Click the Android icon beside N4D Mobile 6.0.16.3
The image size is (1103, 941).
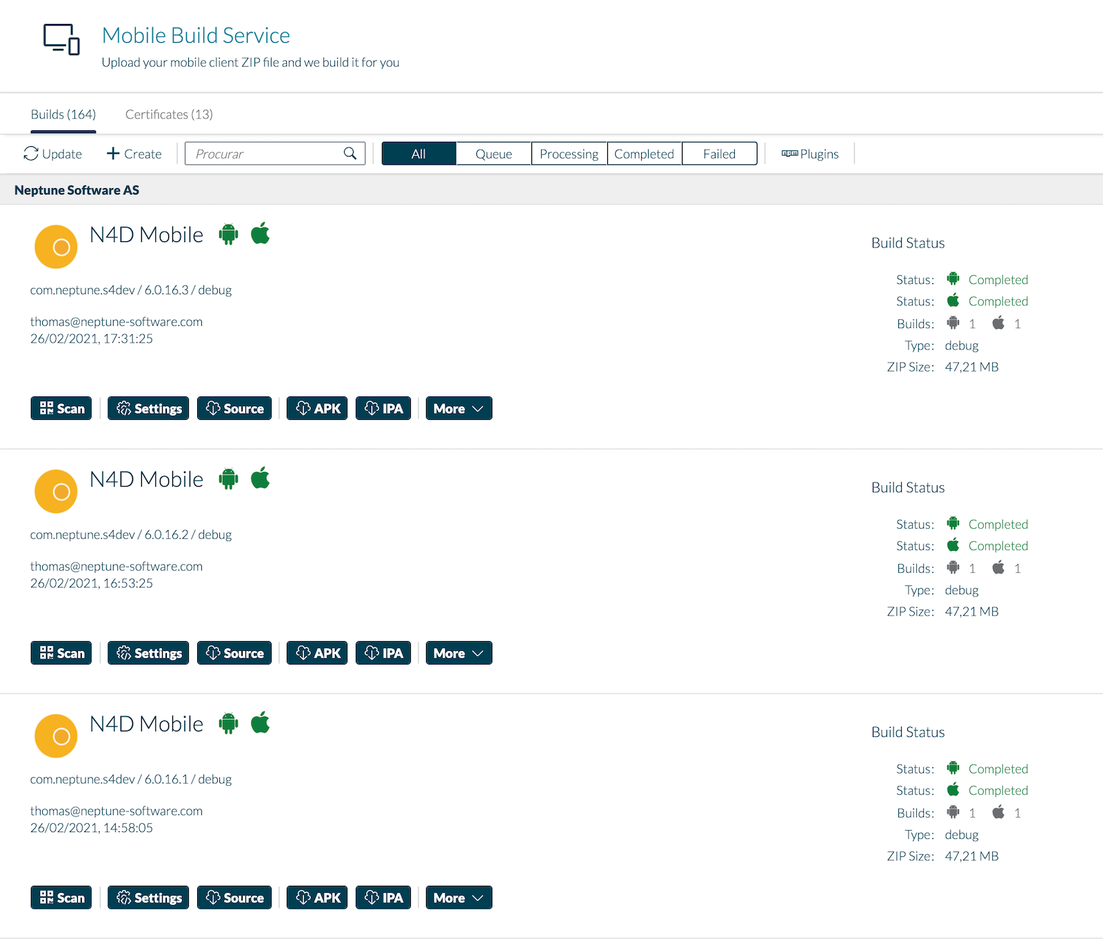pyautogui.click(x=228, y=234)
